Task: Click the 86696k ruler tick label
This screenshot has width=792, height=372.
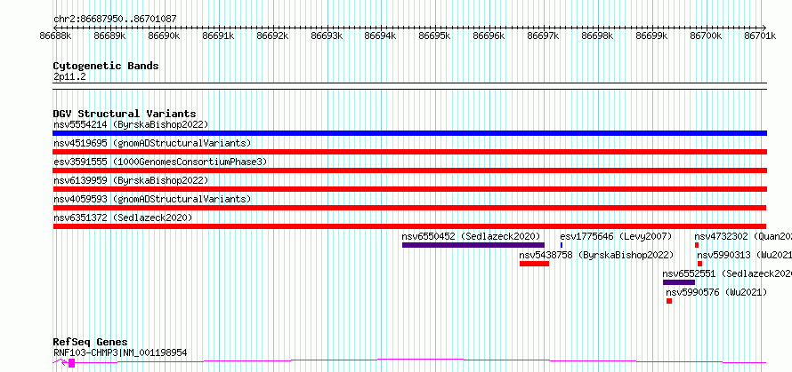Action: pyautogui.click(x=489, y=36)
